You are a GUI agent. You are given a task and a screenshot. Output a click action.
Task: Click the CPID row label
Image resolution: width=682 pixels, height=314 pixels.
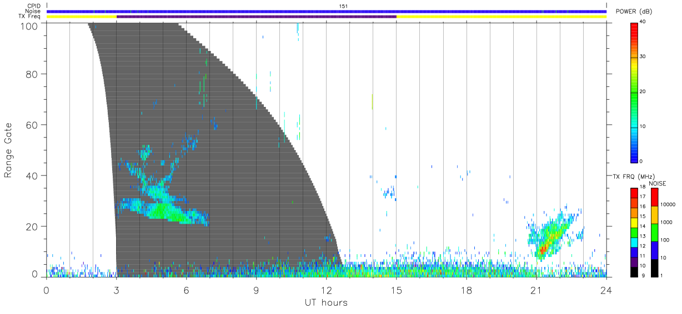34,6
